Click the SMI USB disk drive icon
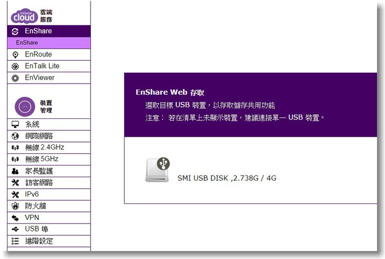 point(158,170)
